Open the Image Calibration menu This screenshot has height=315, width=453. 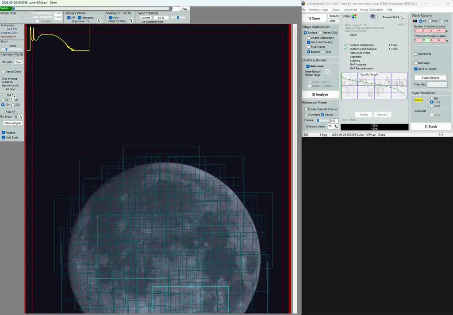tap(371, 10)
